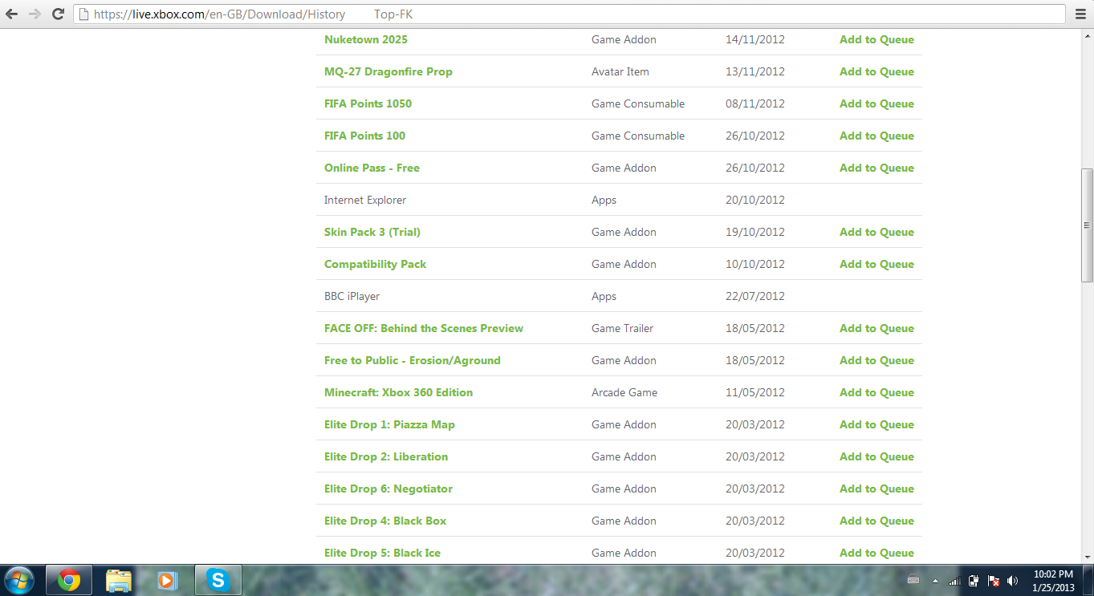Screen dimensions: 1094x596
Task: Open the MQ-27 Dragonfire Prop link
Action: [388, 71]
